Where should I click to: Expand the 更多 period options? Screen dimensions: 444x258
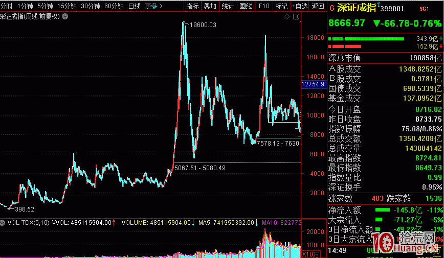click(153, 6)
